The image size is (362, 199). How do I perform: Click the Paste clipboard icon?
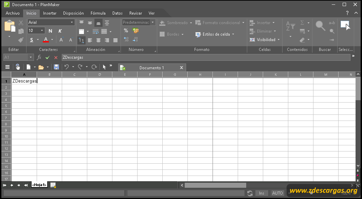[x=10, y=26]
